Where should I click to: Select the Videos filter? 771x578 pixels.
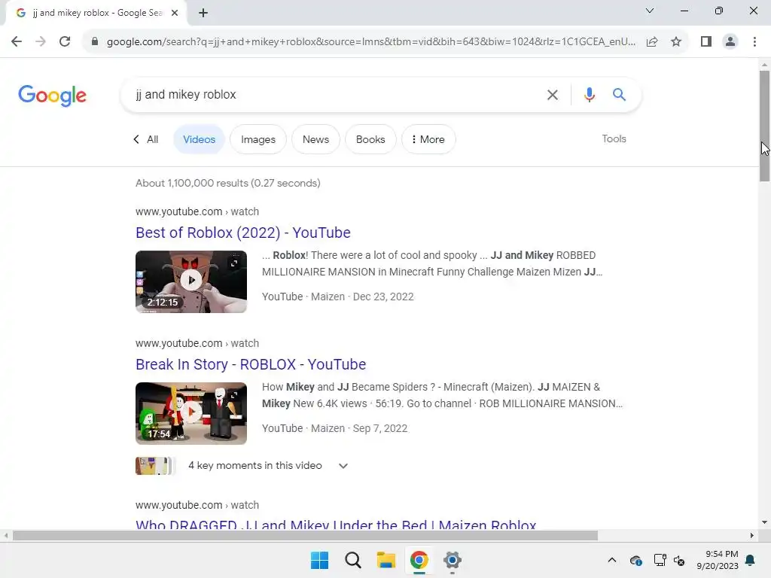click(199, 139)
